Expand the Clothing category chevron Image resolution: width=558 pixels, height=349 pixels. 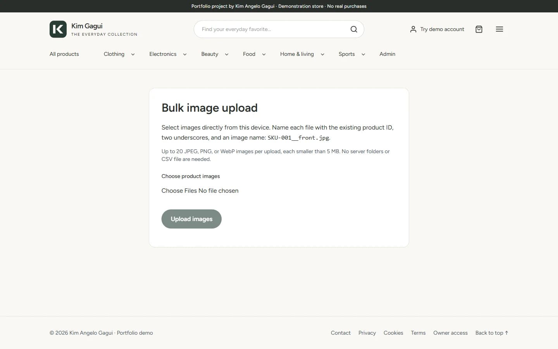(x=133, y=54)
